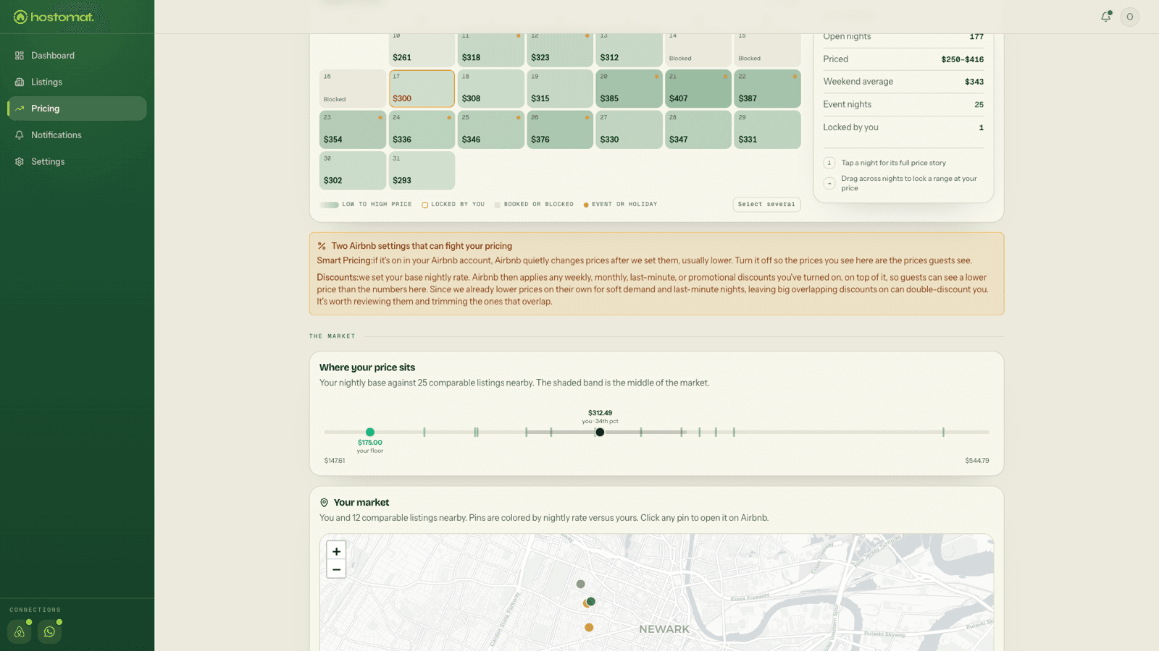Click the lower orange map pin
The width and height of the screenshot is (1159, 651).
point(589,627)
